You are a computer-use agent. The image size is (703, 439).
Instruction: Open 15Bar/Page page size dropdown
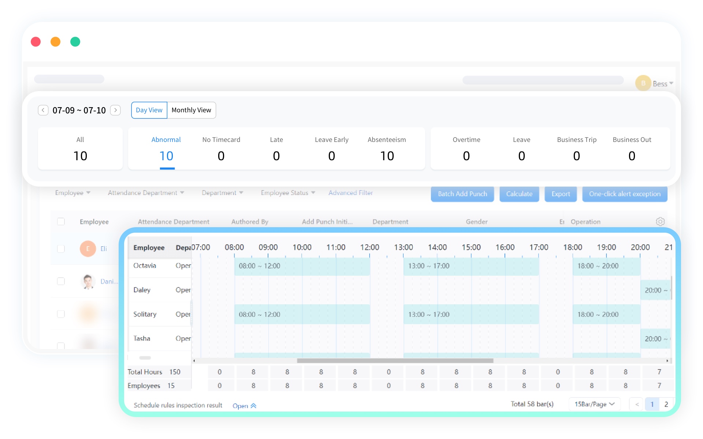(594, 404)
